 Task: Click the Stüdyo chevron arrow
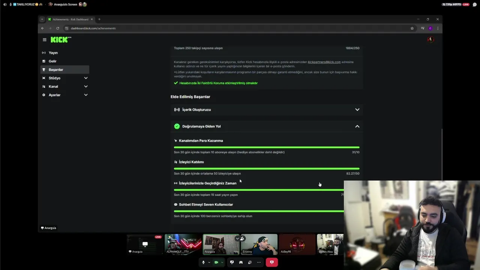pos(86,78)
